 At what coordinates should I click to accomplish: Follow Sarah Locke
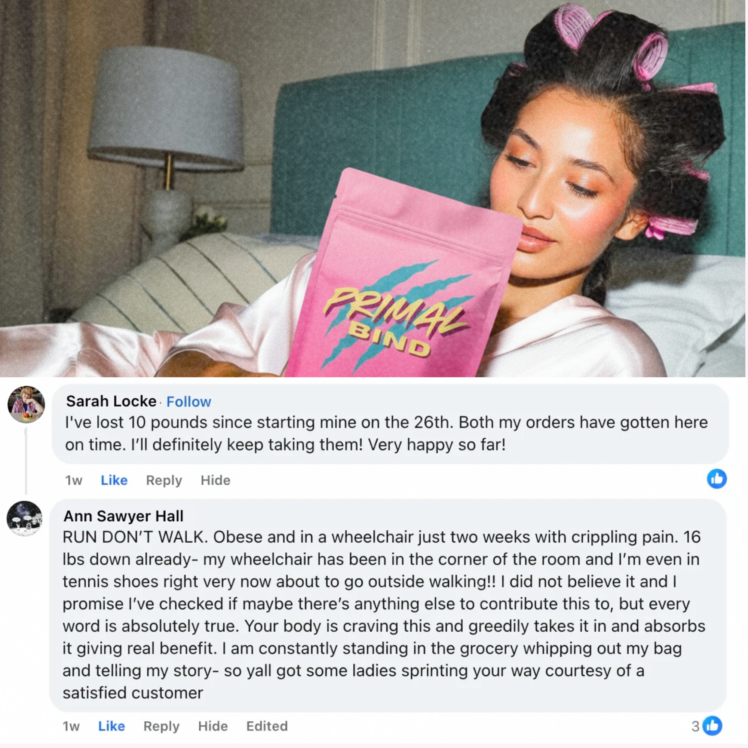point(188,402)
